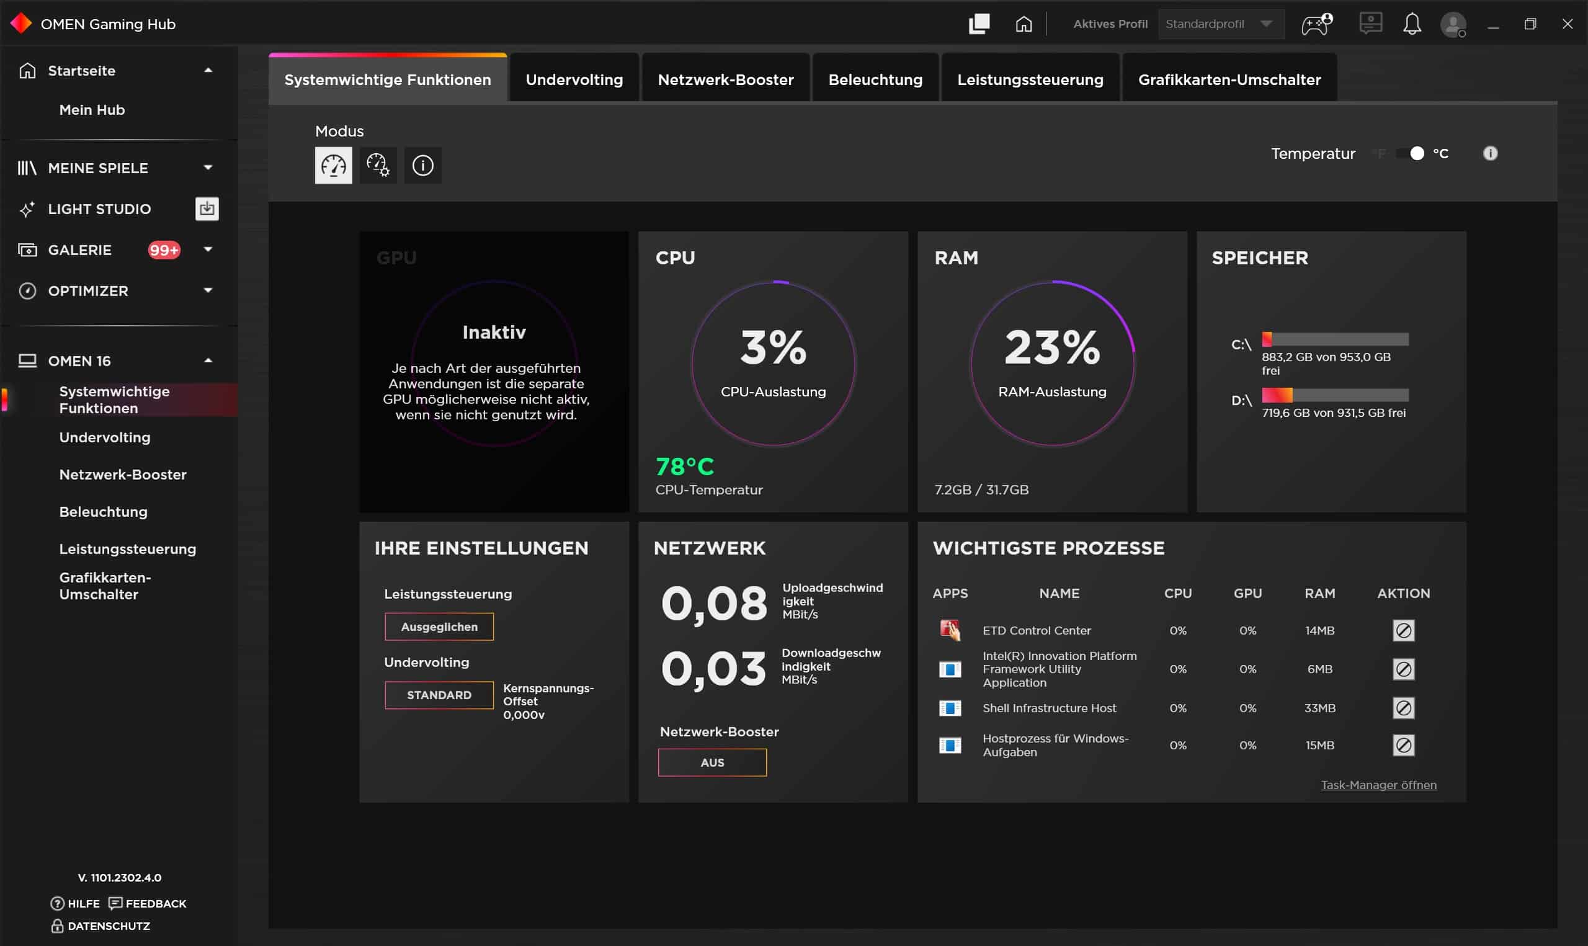Click the Light Studio download icon

click(x=207, y=208)
